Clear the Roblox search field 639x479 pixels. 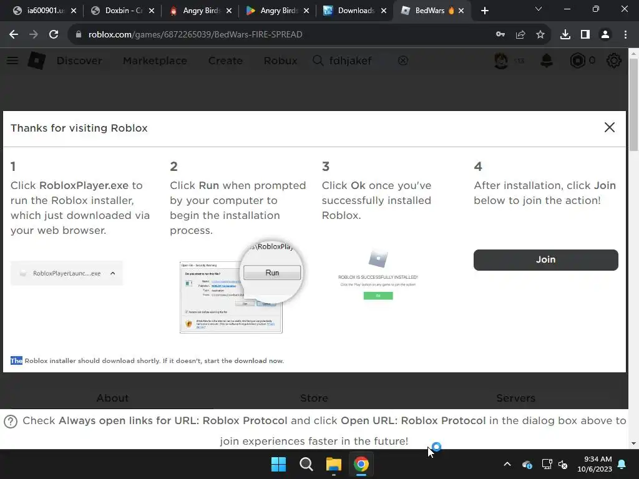coord(402,60)
